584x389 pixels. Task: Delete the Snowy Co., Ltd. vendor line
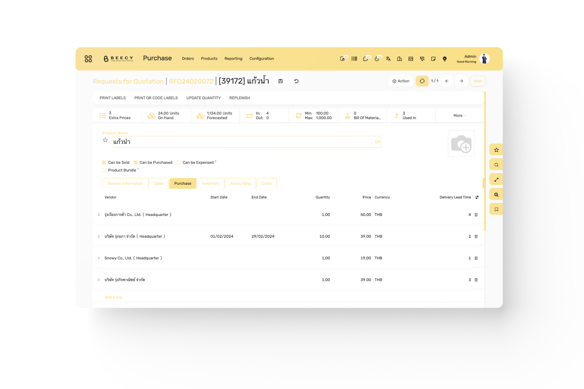[476, 258]
